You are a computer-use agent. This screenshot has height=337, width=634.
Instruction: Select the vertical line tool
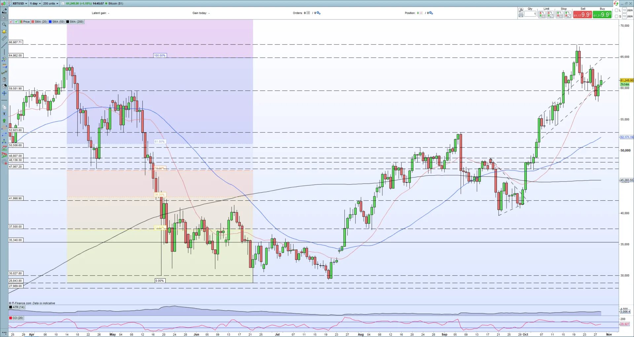[x=4, y=52]
